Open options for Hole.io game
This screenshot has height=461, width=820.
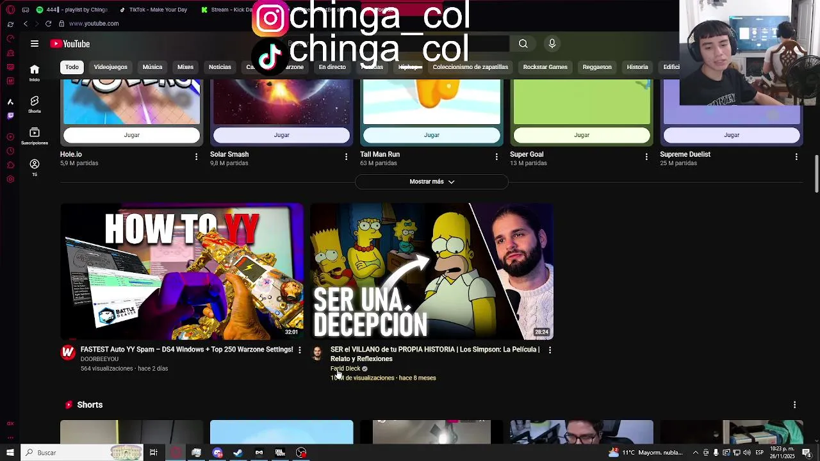point(196,156)
